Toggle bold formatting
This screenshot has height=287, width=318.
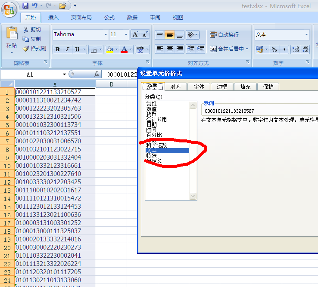click(58, 49)
